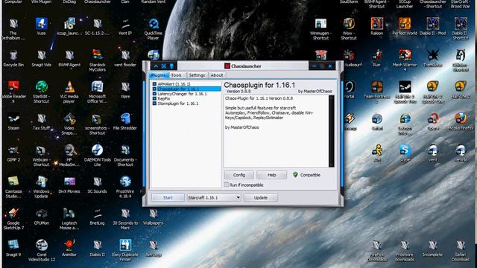477x268 pixels.
Task: Select LatencyChanger for 1.16.1 list entry
Action: pyautogui.click(x=182, y=94)
